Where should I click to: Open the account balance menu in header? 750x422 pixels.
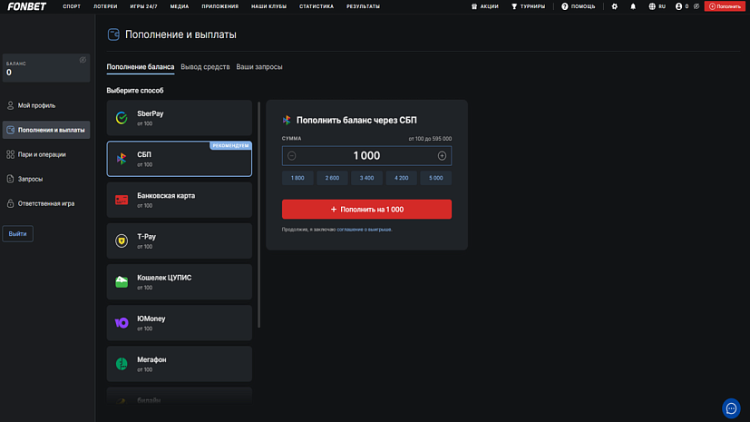pyautogui.click(x=682, y=6)
